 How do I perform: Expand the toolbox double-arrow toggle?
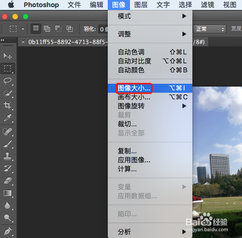click(x=2, y=40)
